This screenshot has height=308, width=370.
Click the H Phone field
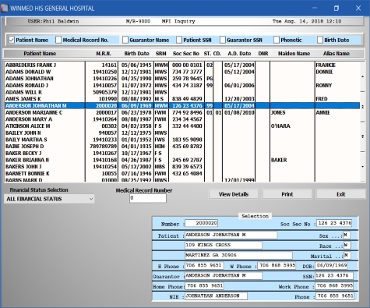(204, 265)
